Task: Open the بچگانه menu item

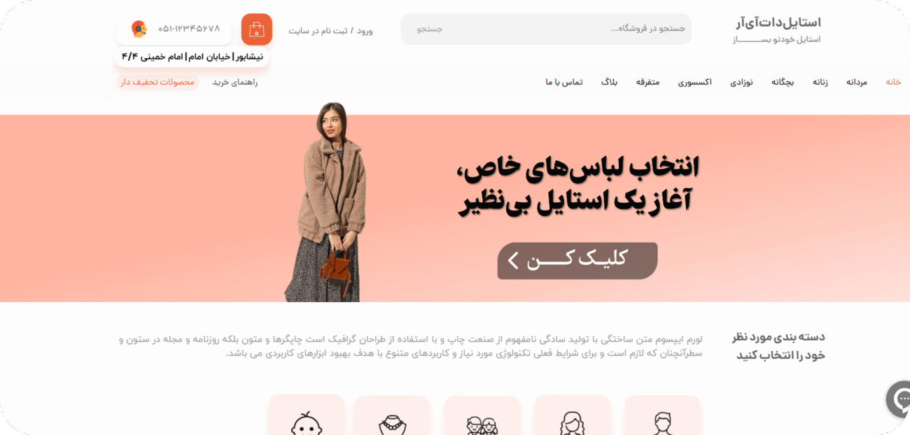Action: [x=783, y=83]
